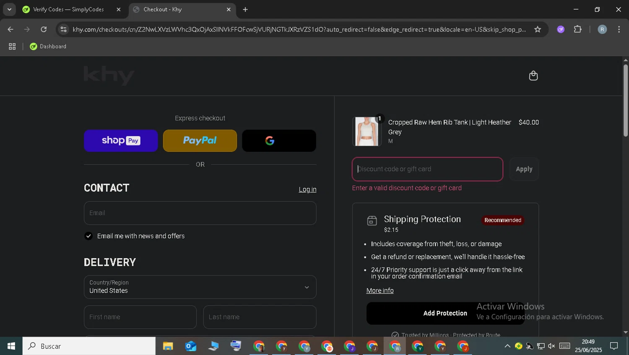Reload the checkout page

pyautogui.click(x=44, y=29)
